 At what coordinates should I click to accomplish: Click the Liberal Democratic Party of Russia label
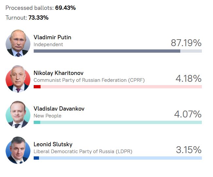[83, 151]
